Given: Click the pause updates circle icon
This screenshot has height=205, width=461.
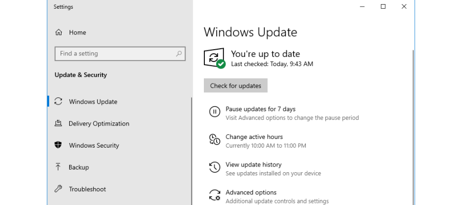Looking at the screenshot, I should coord(215,112).
